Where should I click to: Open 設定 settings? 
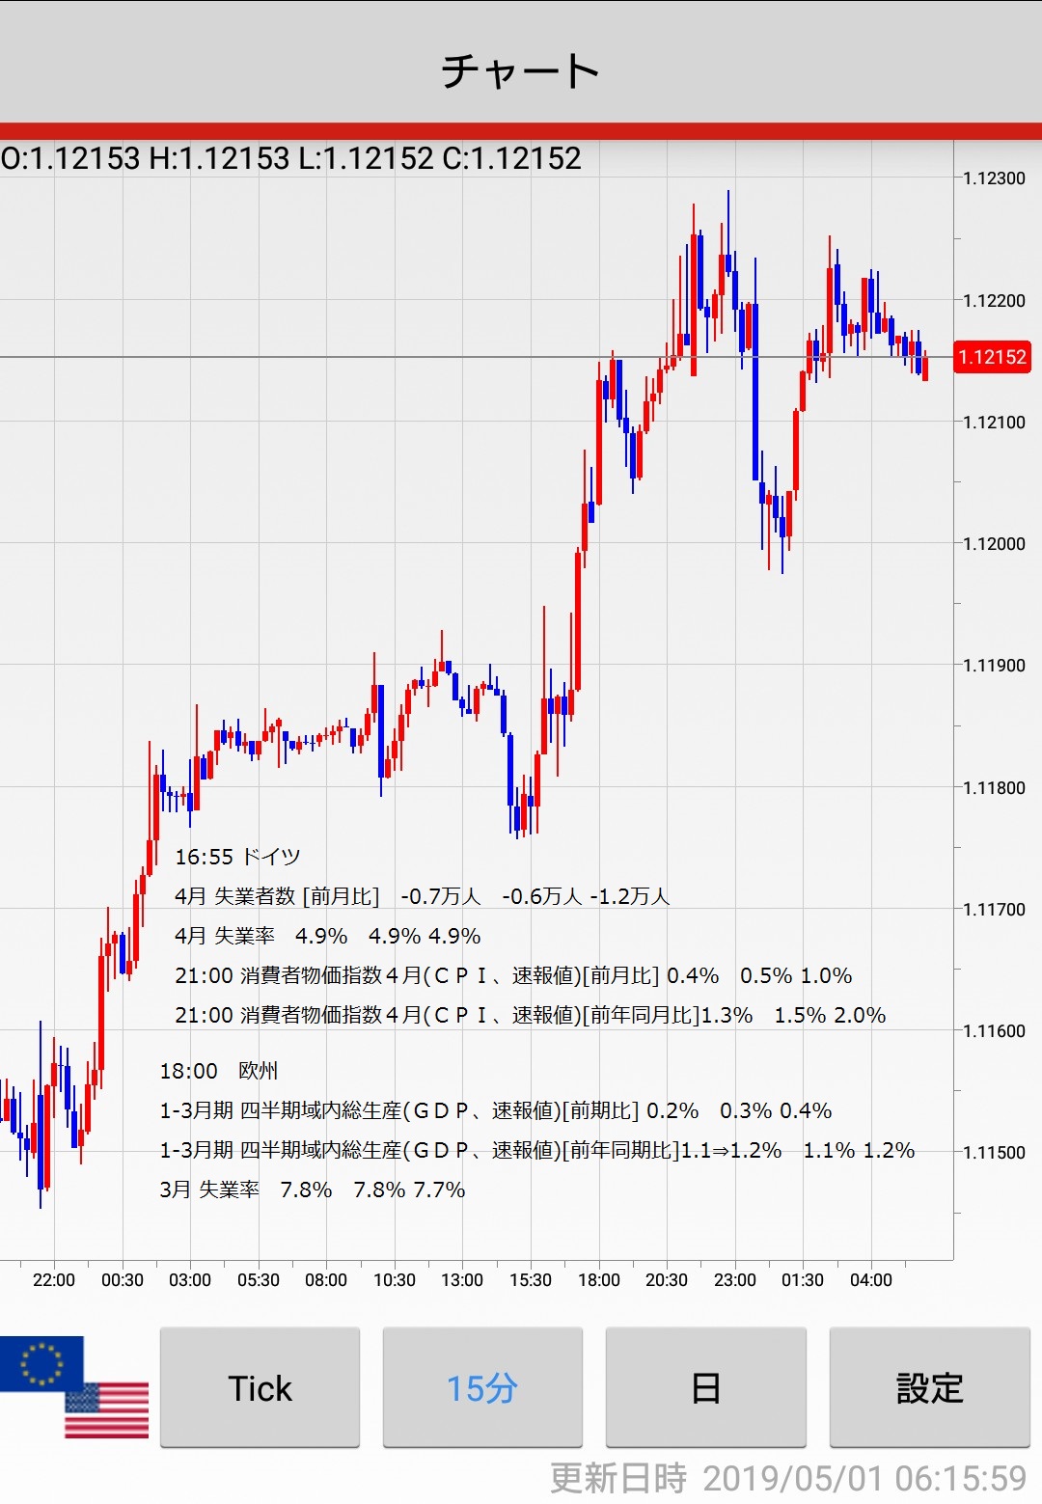click(x=929, y=1387)
